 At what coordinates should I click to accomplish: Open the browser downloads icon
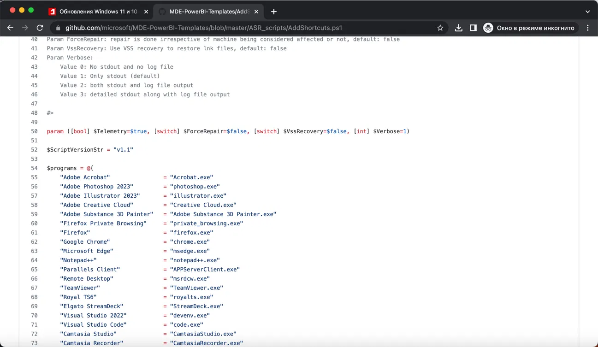pos(458,28)
